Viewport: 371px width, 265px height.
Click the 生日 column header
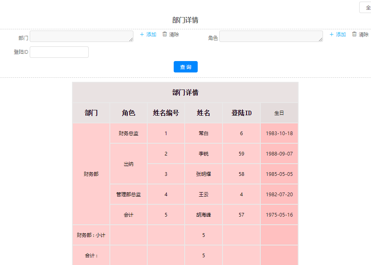[279, 113]
